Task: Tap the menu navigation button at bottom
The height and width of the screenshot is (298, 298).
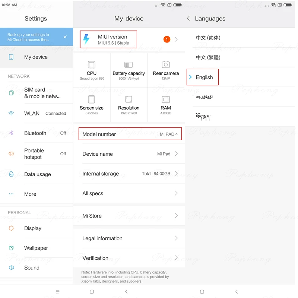Action: click(x=58, y=292)
